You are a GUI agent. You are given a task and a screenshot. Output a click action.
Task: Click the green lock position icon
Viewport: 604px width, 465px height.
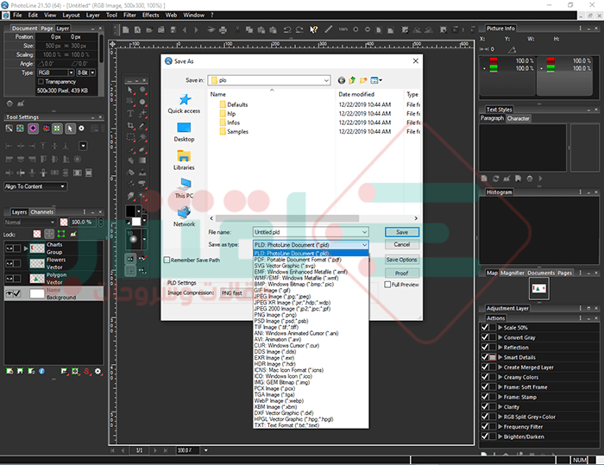61,234
